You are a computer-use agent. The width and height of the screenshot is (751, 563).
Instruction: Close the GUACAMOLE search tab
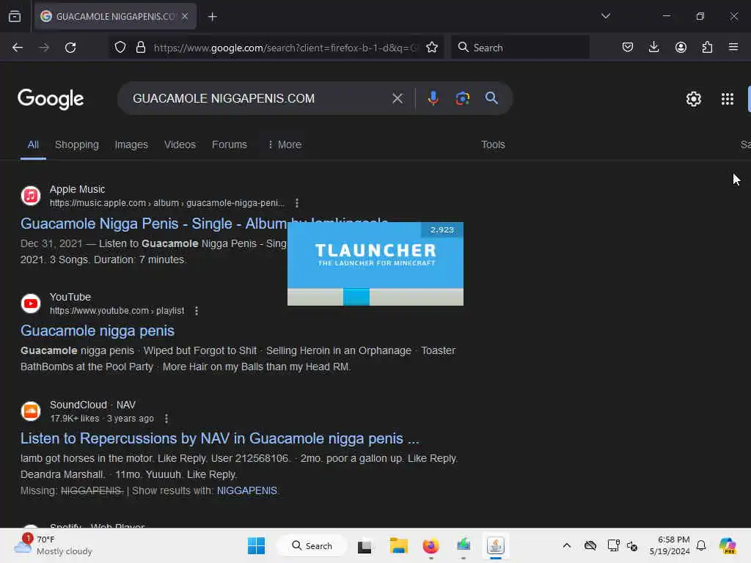[185, 16]
